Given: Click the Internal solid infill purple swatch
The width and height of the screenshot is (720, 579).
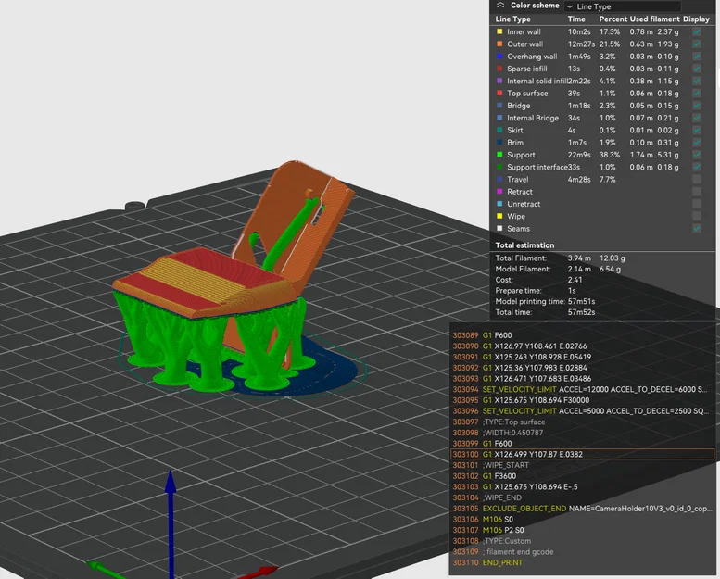Looking at the screenshot, I should tap(499, 81).
